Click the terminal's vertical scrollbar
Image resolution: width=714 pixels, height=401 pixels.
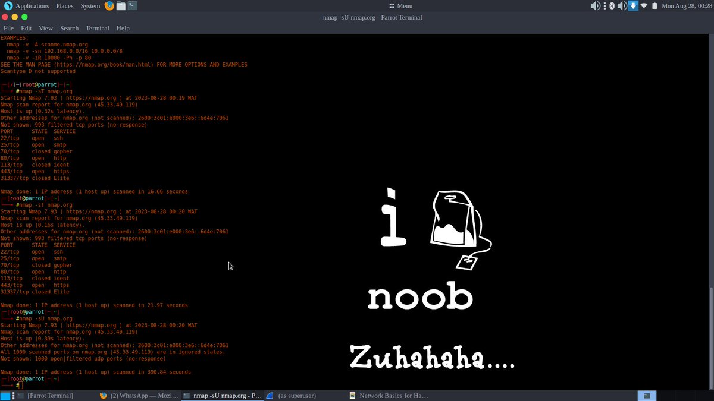pos(711,339)
